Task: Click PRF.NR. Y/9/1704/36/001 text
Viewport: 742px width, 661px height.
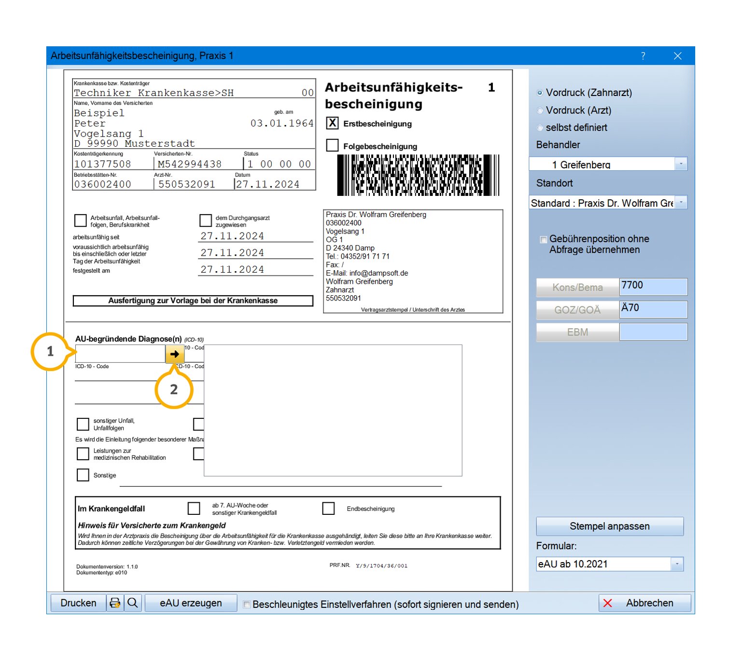Action: click(368, 565)
